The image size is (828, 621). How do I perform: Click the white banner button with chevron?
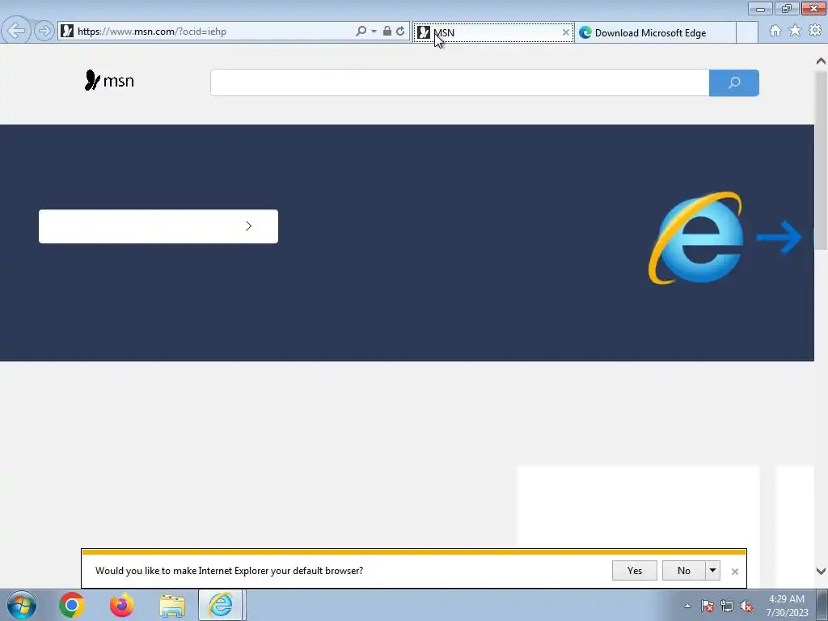(158, 226)
